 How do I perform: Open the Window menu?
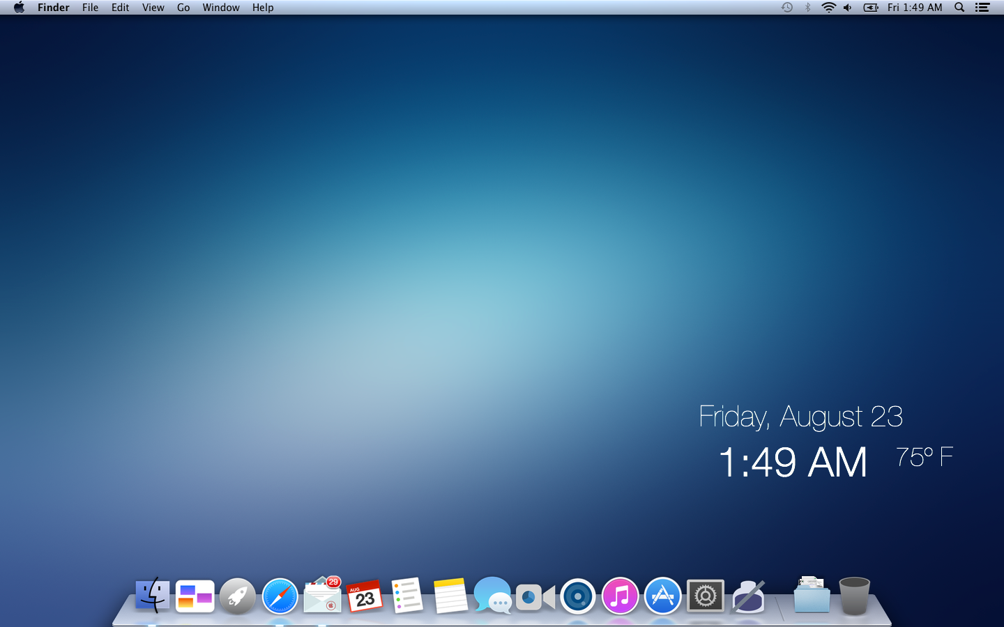(221, 8)
